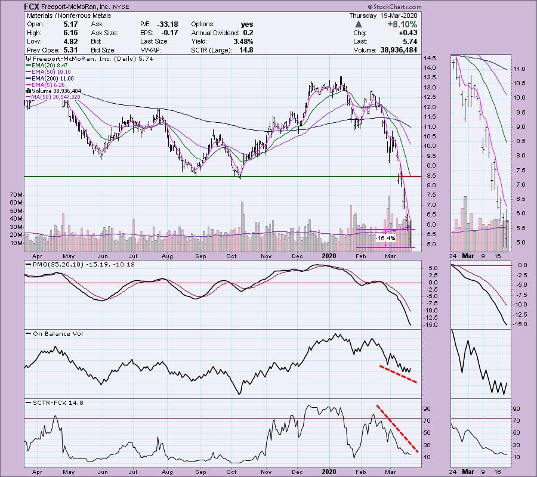This screenshot has width=537, height=477.
Task: Click the Yield value 3.48%
Action: (242, 41)
